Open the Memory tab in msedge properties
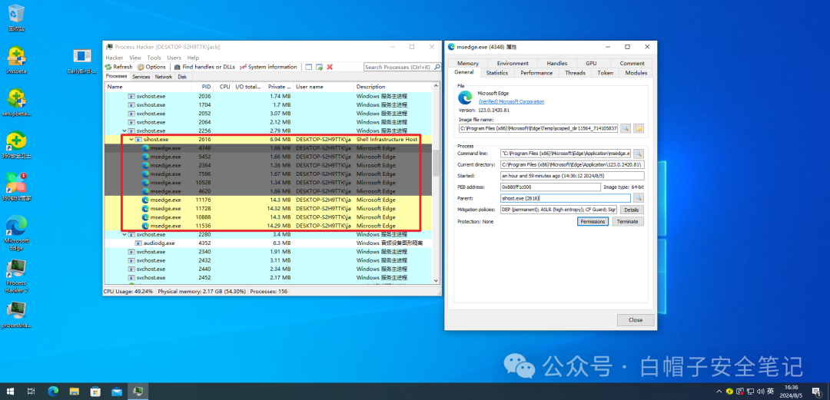830x400 pixels. point(468,63)
